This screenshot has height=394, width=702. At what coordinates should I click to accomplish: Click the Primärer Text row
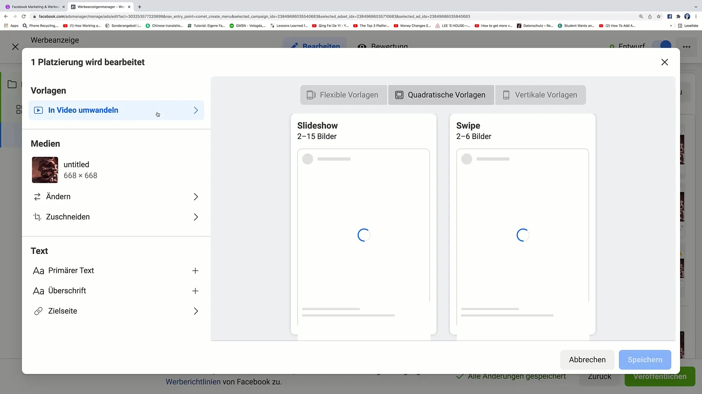(x=116, y=271)
